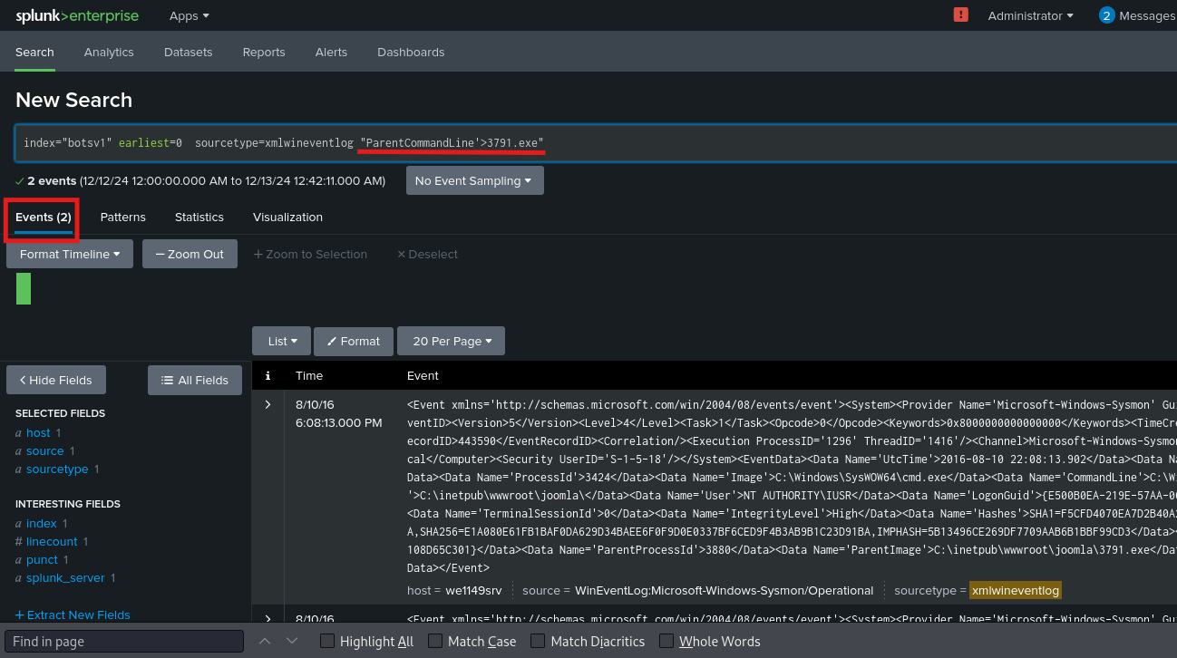1177x658 pixels.
Task: Click the info column header icon
Action: [267, 375]
